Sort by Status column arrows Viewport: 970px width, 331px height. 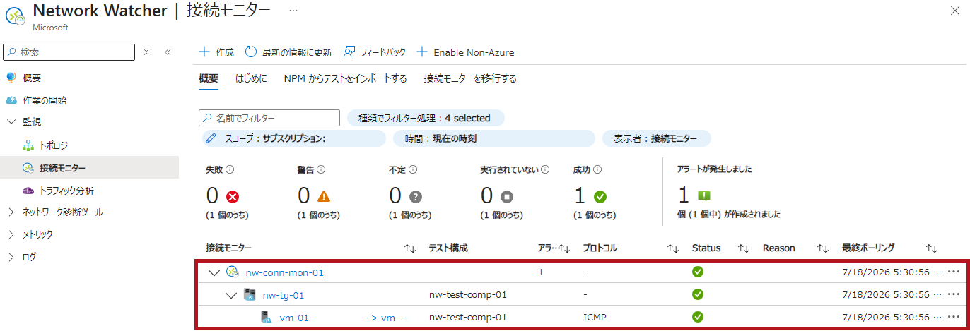(x=744, y=248)
